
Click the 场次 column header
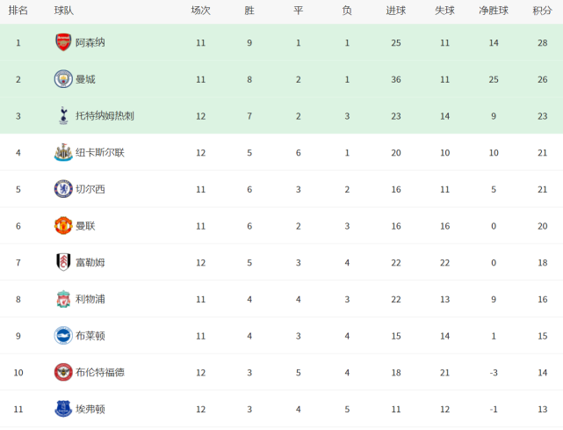[x=201, y=11]
